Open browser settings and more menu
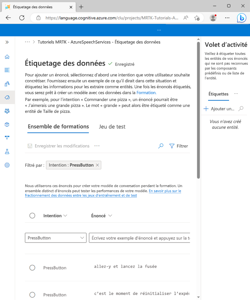 tap(227, 18)
